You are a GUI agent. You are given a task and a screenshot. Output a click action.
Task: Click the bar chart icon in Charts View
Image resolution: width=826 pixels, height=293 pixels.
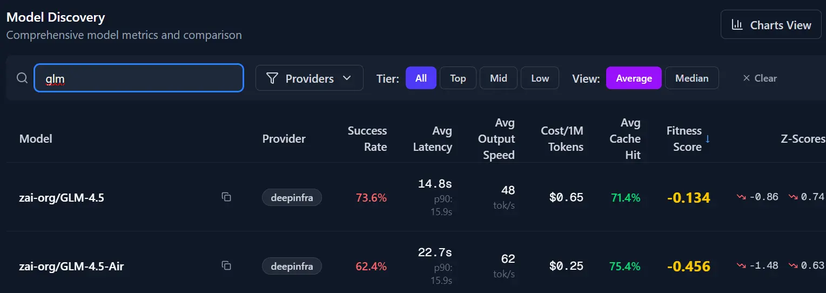(x=737, y=25)
